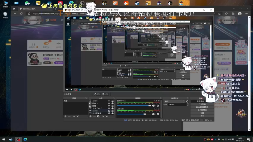Pop out the transitions dock via header icon
This screenshot has width=253, height=142.
point(188,98)
